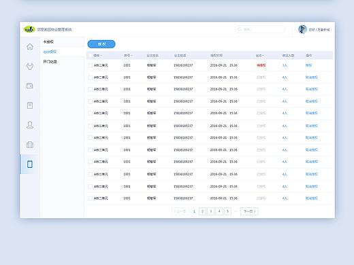The image size is (354, 265).
Task: Click the blue 授权 button above table
Action: click(101, 44)
